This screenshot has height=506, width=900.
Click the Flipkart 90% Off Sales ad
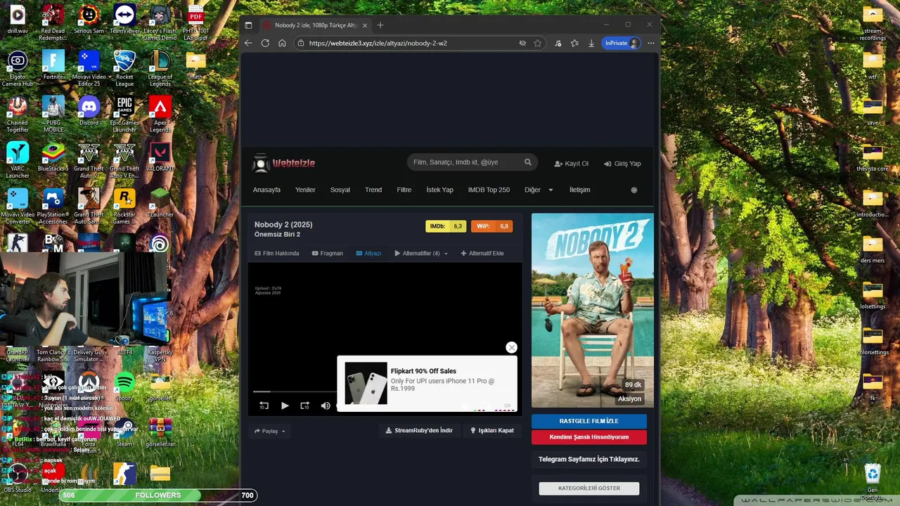427,384
